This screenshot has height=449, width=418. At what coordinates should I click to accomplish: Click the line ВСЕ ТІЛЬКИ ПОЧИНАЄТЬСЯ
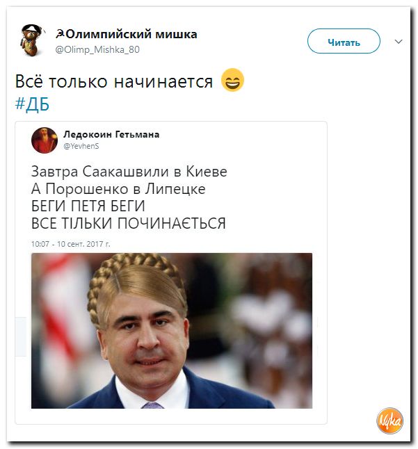tap(129, 223)
